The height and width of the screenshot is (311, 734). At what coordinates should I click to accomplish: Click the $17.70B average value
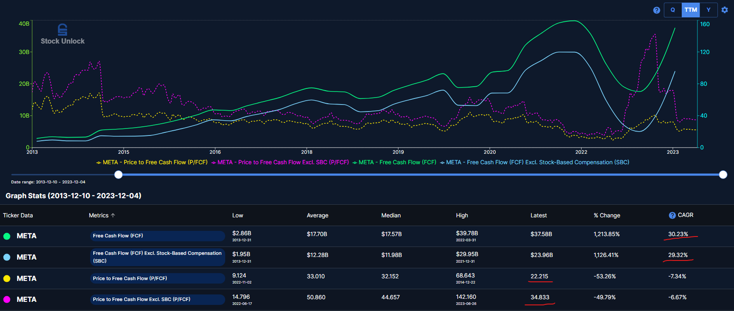click(317, 234)
